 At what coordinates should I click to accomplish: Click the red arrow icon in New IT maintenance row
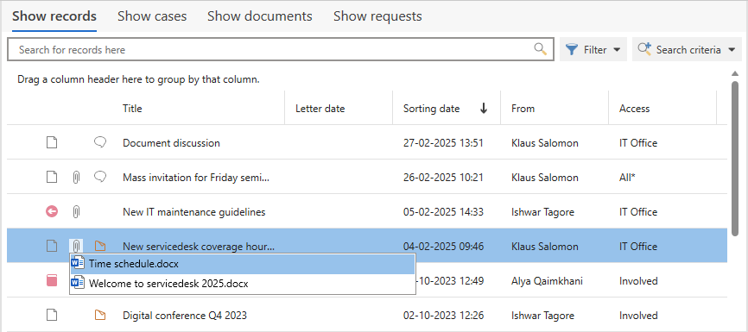(x=52, y=211)
